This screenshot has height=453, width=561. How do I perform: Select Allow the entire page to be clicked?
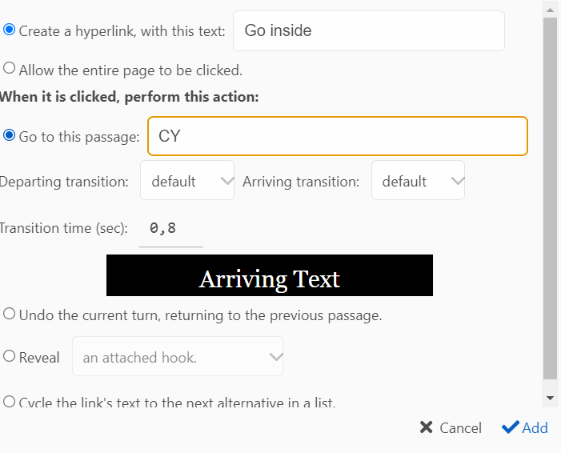pyautogui.click(x=10, y=69)
